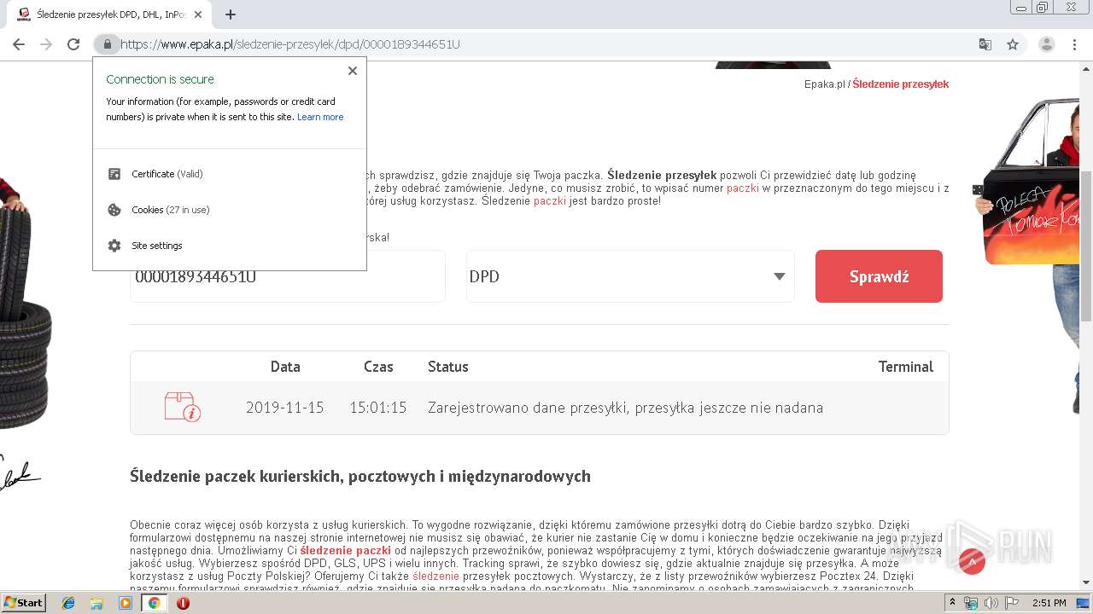
Task: Click the taskbar clock 2:51 PM
Action: click(1049, 603)
